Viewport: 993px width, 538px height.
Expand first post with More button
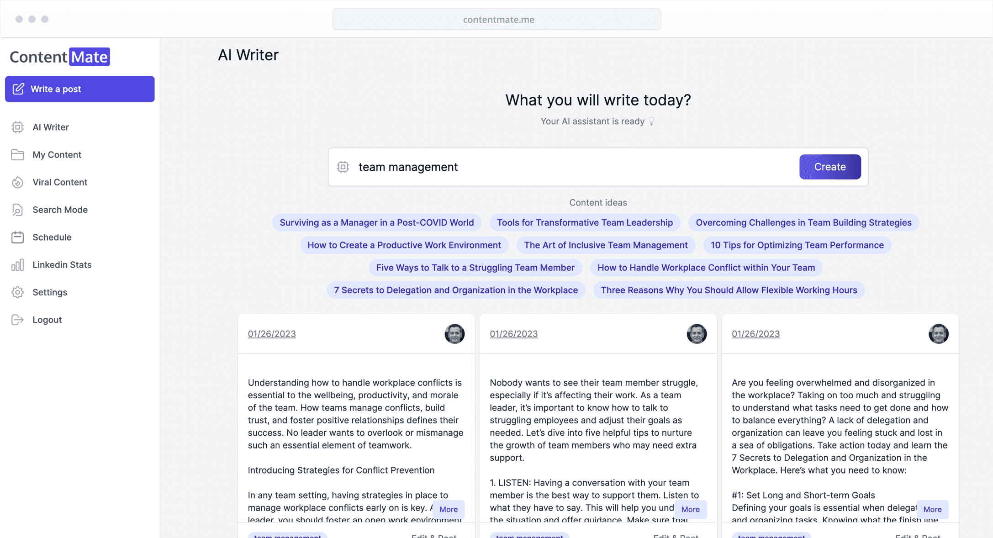(x=449, y=509)
